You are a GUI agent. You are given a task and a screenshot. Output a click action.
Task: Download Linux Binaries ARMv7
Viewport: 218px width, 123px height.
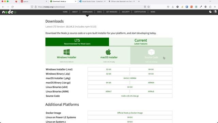pos(109,92)
